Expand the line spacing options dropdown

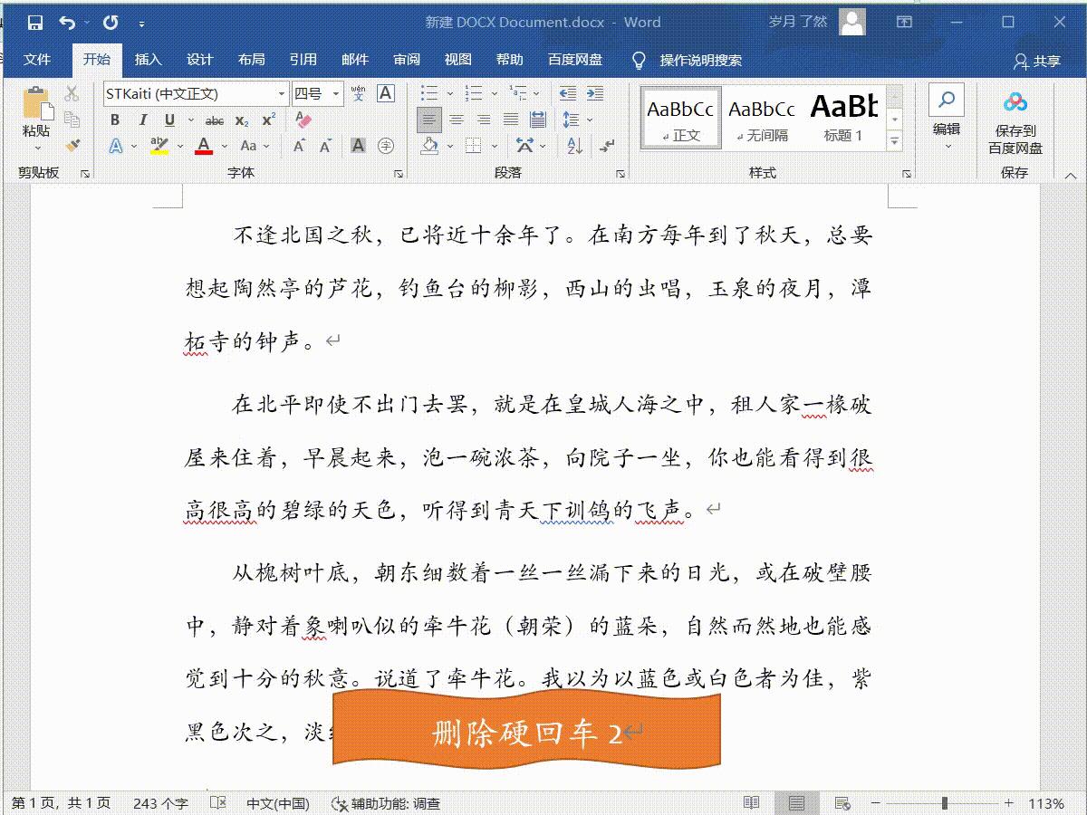tap(590, 119)
